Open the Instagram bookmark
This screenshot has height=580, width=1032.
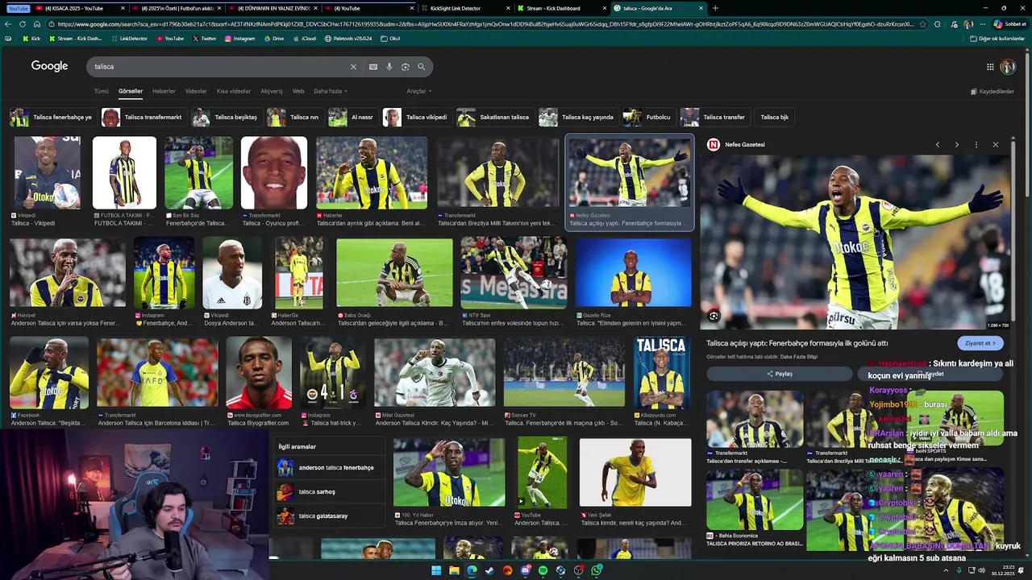239,38
